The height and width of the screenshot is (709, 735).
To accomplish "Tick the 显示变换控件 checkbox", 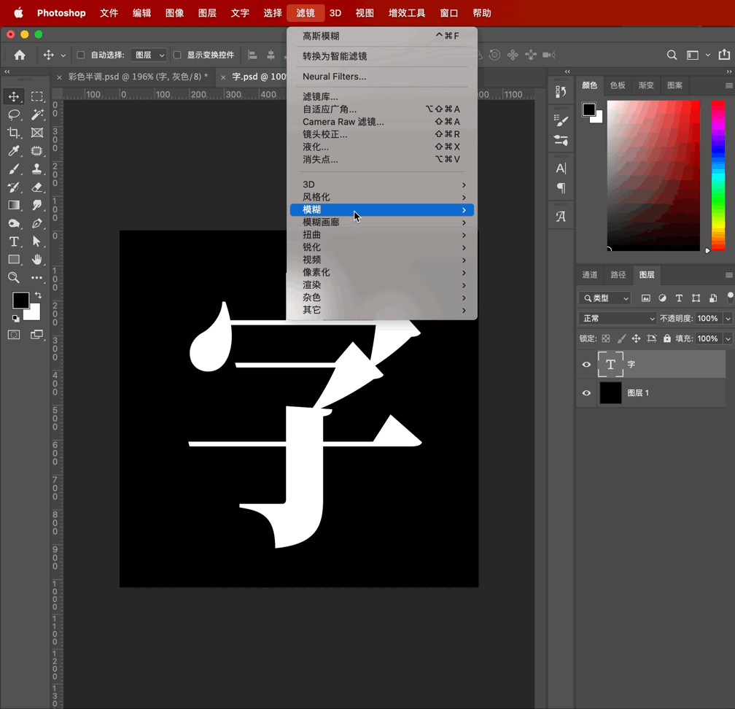I will click(x=177, y=55).
